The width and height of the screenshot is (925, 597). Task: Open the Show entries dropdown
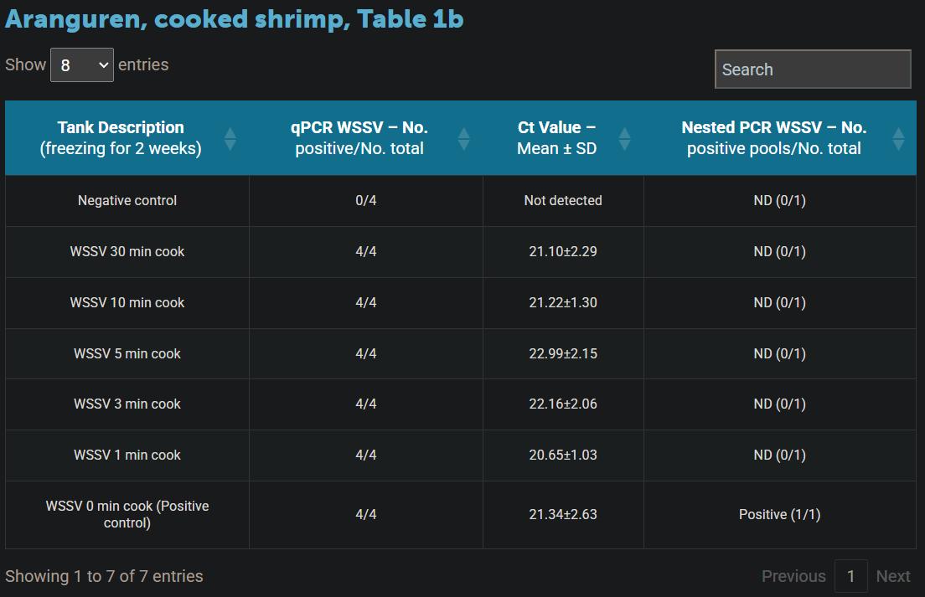pos(82,65)
